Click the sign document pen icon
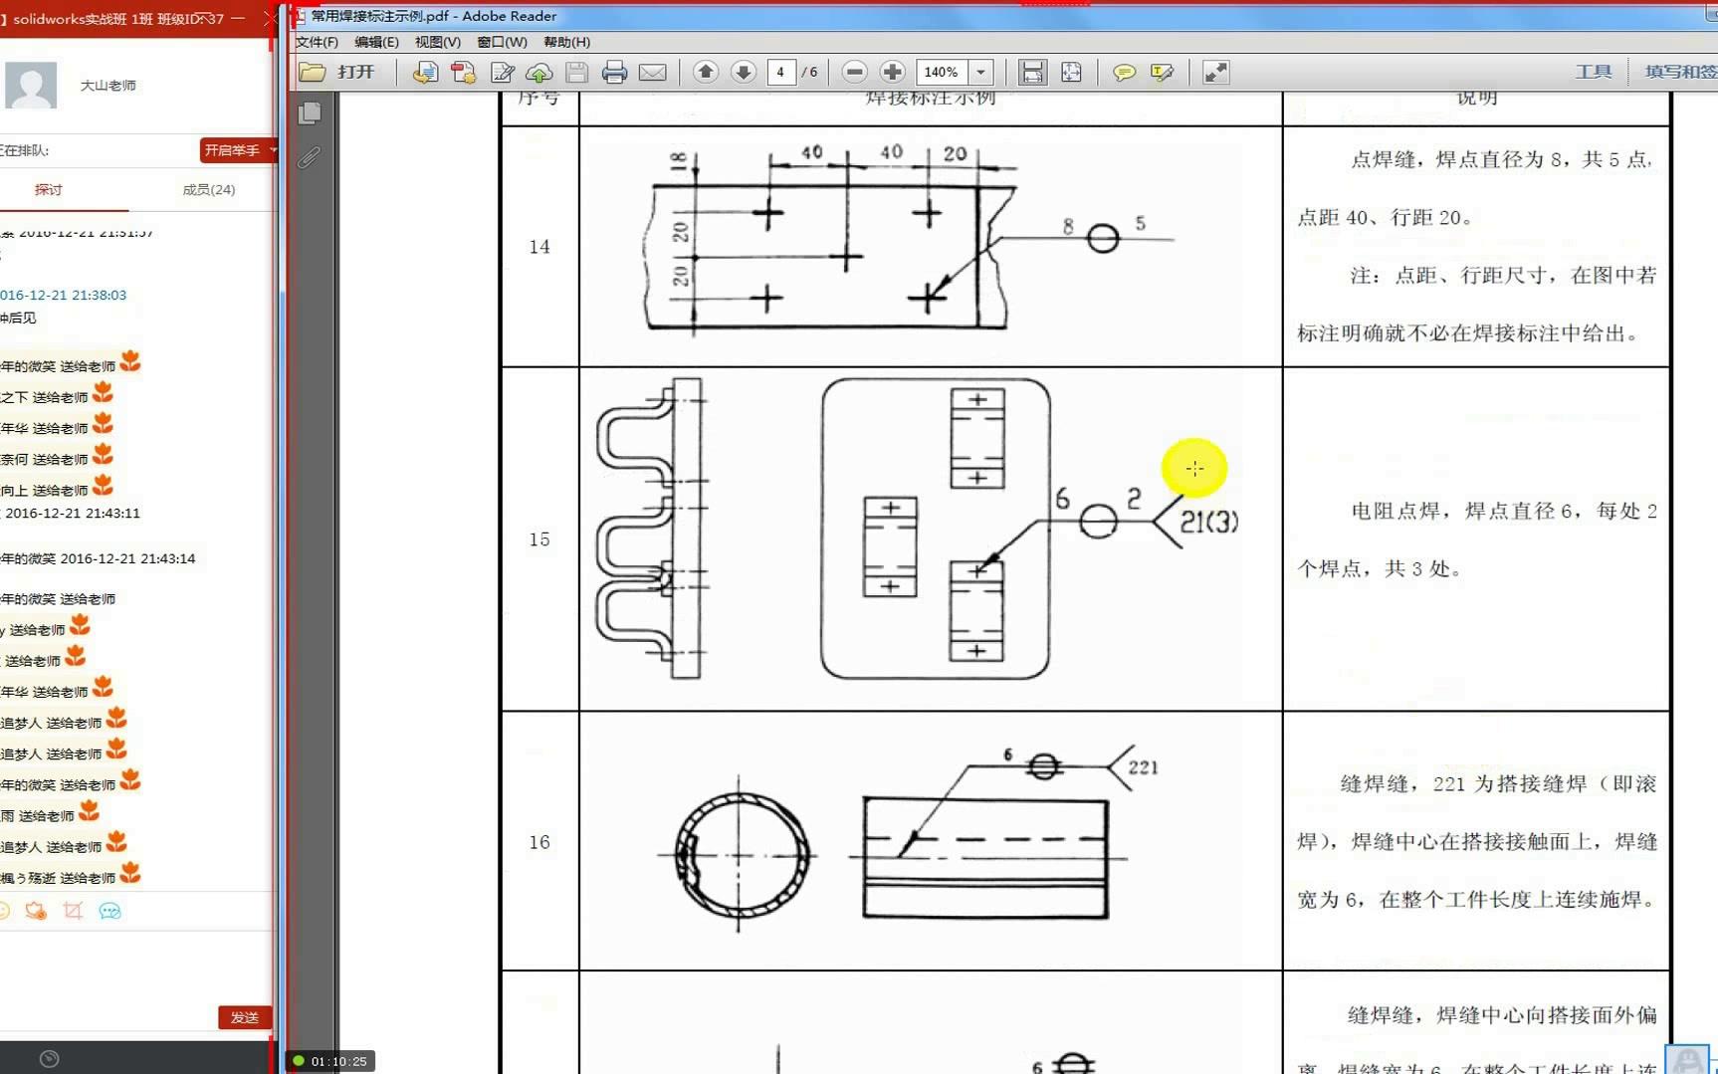 (x=502, y=72)
